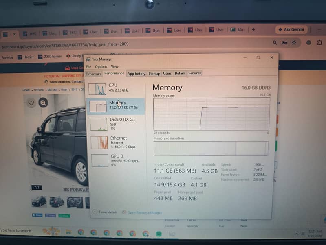Select the first car thumbnail

pos(39,201)
